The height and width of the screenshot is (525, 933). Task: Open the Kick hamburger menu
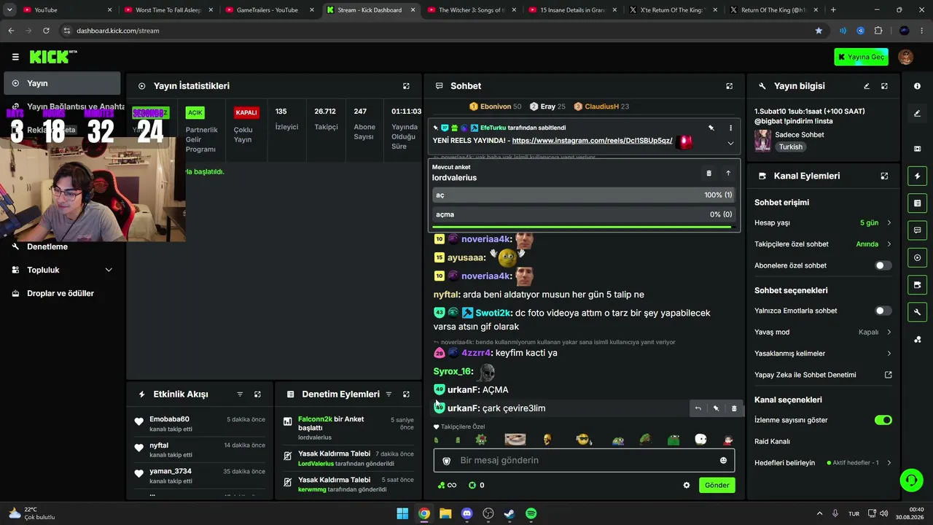coord(15,57)
